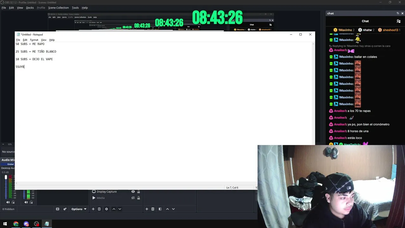Viewport: 405px width, 228px height.
Task: Mute the Desktop Audio channel
Action: pos(8,202)
